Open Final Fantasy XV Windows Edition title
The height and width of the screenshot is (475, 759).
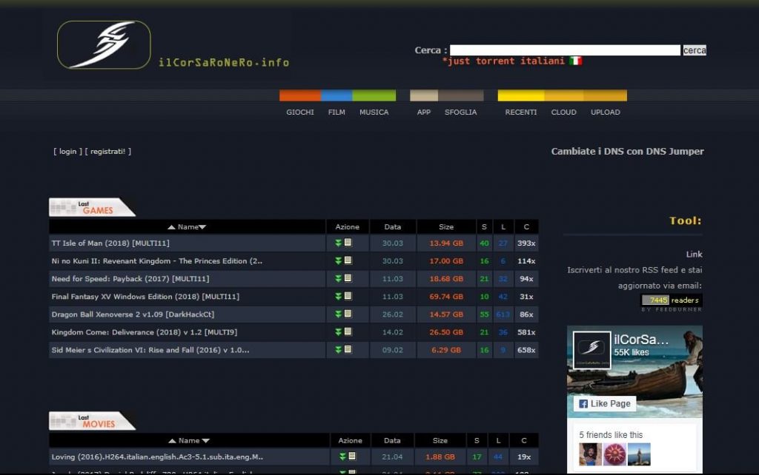tap(145, 297)
